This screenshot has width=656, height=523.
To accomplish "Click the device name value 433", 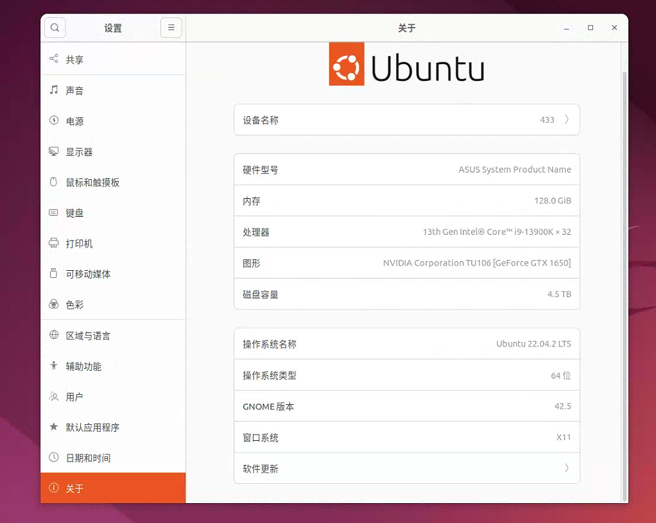I will tap(547, 120).
